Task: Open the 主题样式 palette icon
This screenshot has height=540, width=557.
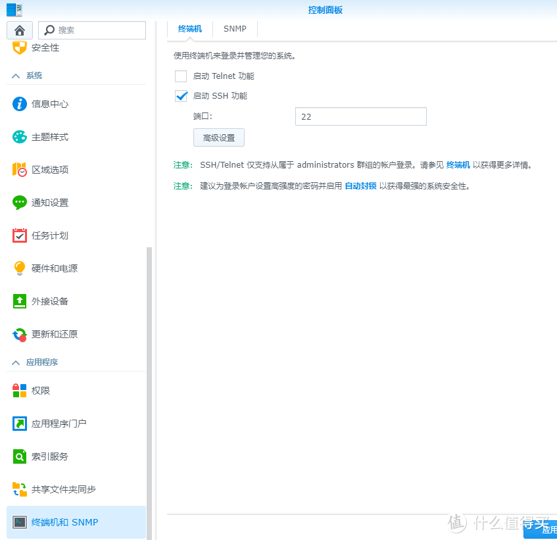Action: 20,137
